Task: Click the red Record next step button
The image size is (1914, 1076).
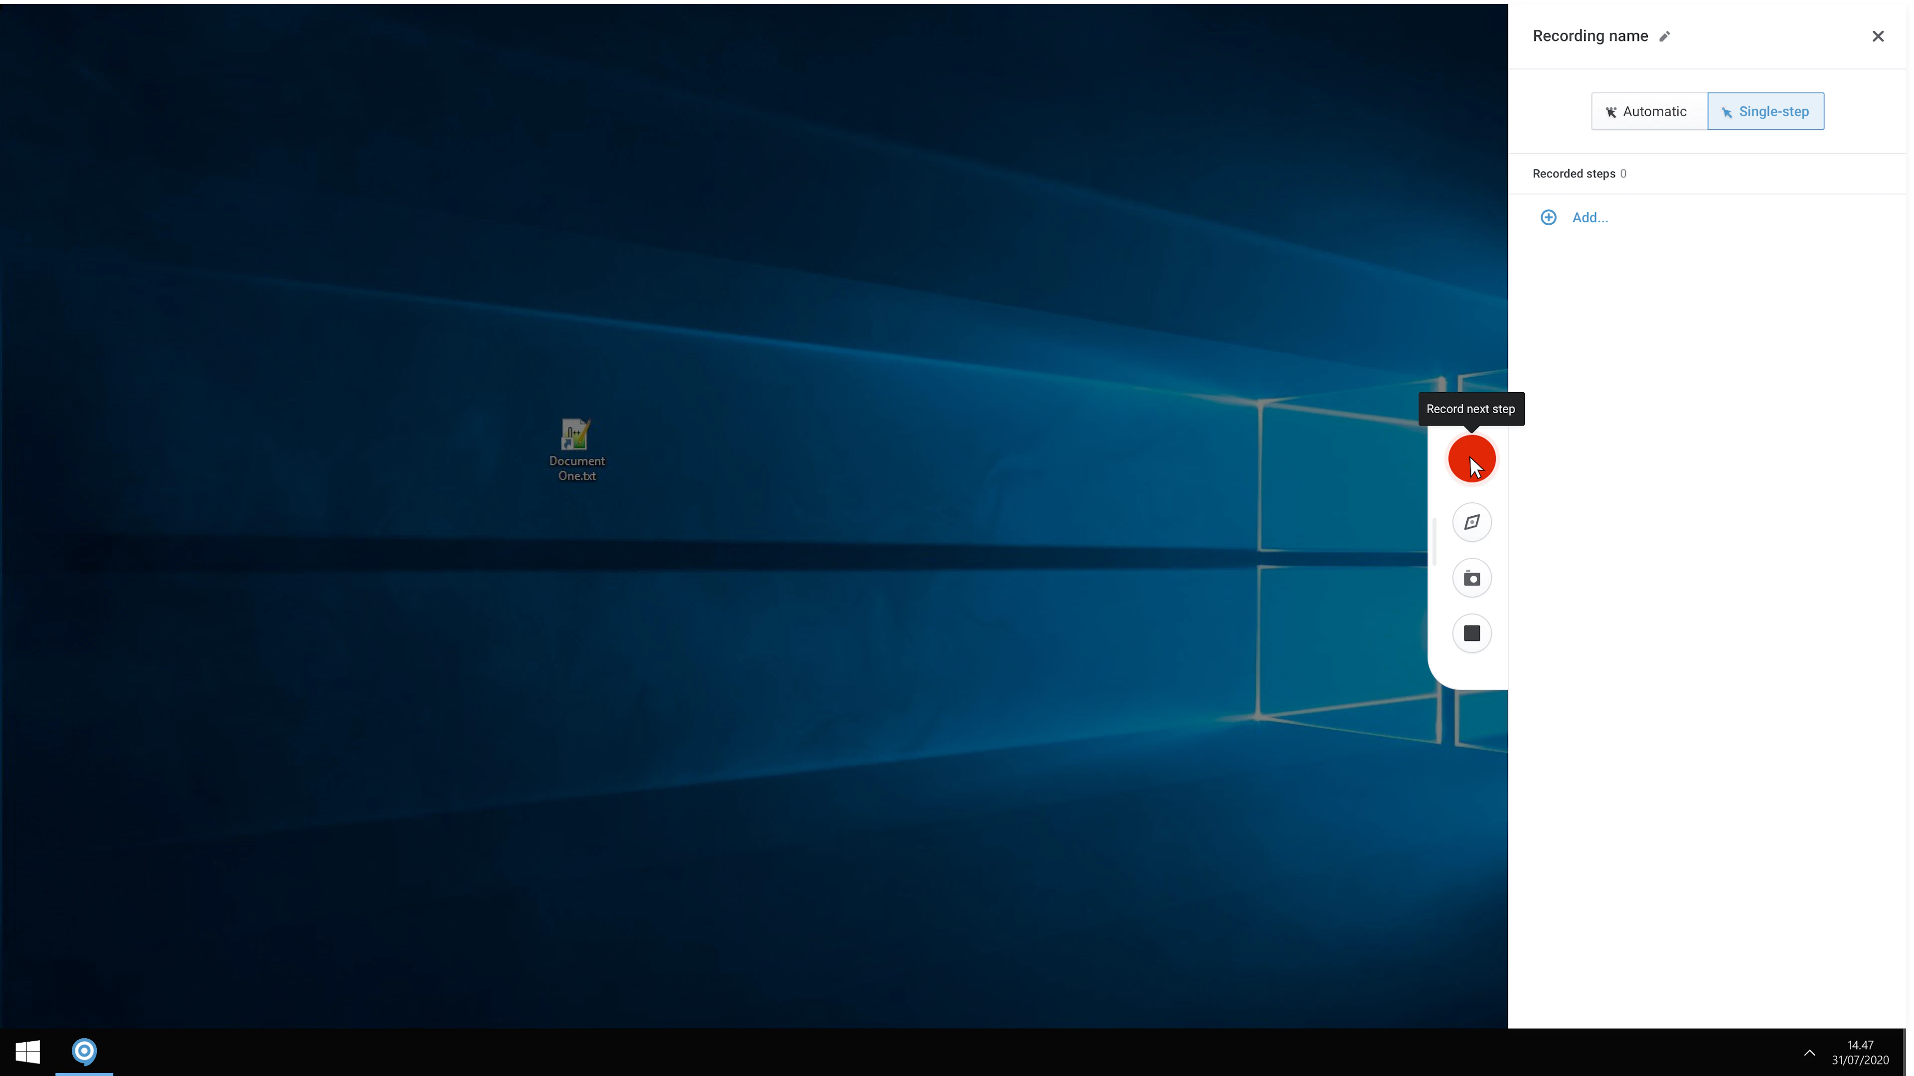Action: (x=1472, y=459)
